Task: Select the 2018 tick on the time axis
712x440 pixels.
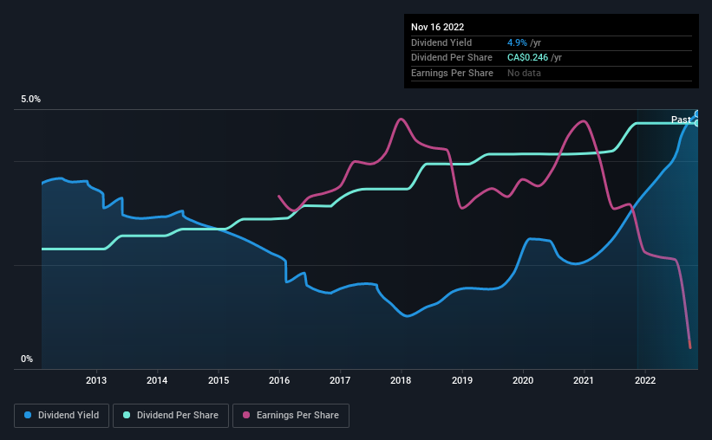Action: point(401,380)
